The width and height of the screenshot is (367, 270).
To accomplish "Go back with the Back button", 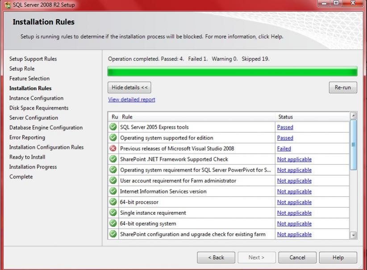I will click(216, 258).
